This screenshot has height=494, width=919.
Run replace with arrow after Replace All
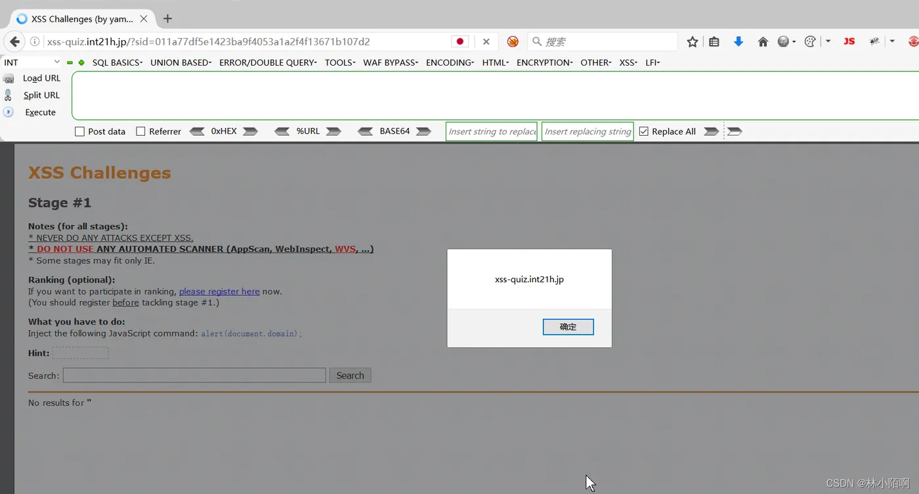[711, 131]
